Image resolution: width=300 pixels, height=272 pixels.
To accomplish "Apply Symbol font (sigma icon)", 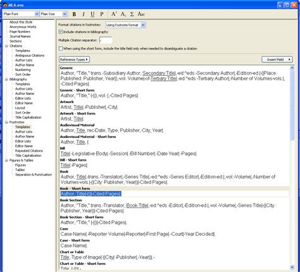I will (x=132, y=14).
